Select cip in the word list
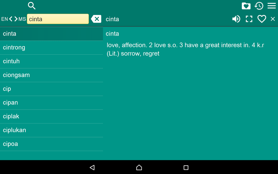278x174 pixels. [x=51, y=89]
